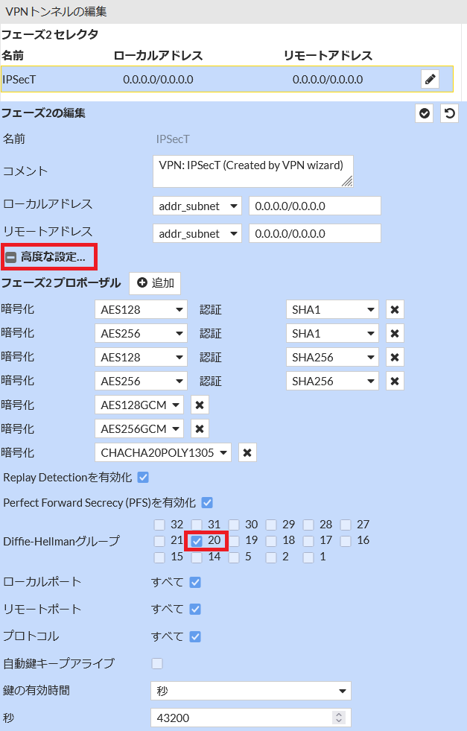Image resolution: width=467 pixels, height=731 pixels.
Task: Open the 鍵の有効時間 unit dropdown
Action: (251, 691)
